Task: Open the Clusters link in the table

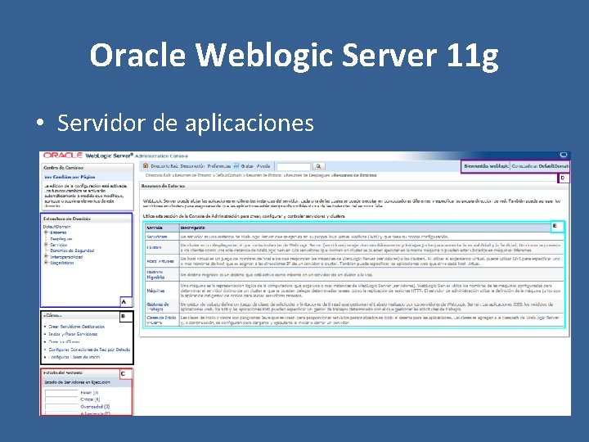Action: (x=154, y=247)
